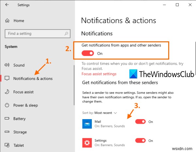The width and height of the screenshot is (196, 152).
Task: Disable Mail notifications toggle
Action: point(140,121)
